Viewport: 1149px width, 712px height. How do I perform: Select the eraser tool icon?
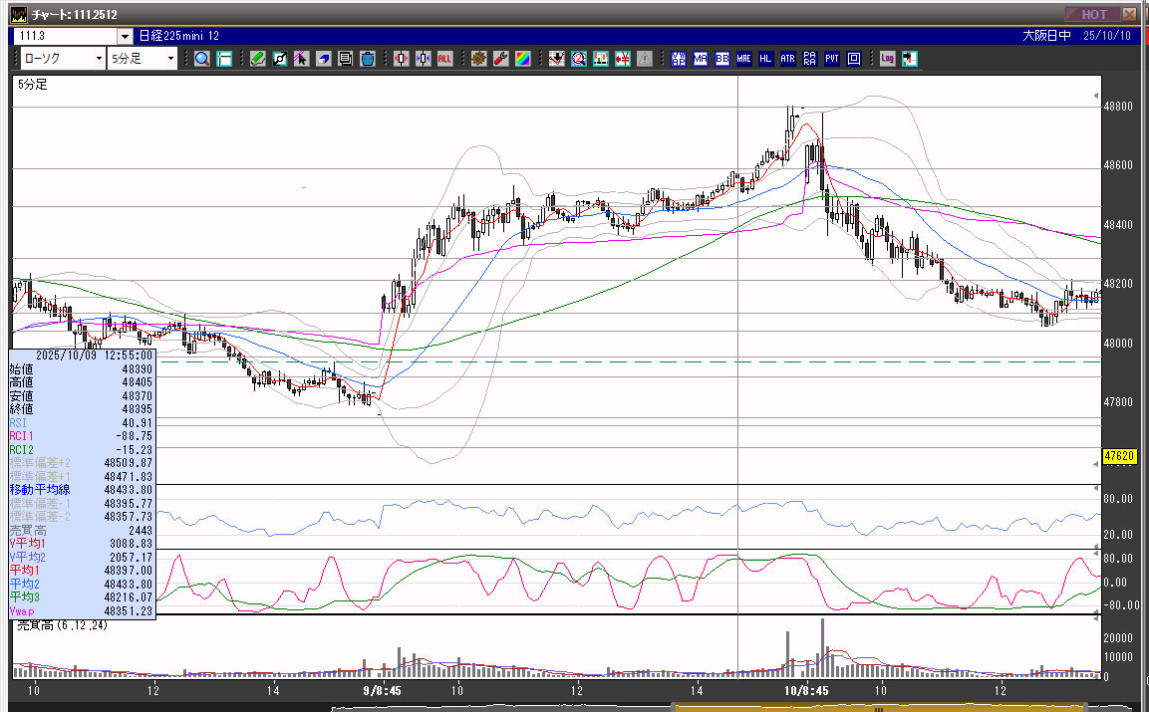point(323,59)
